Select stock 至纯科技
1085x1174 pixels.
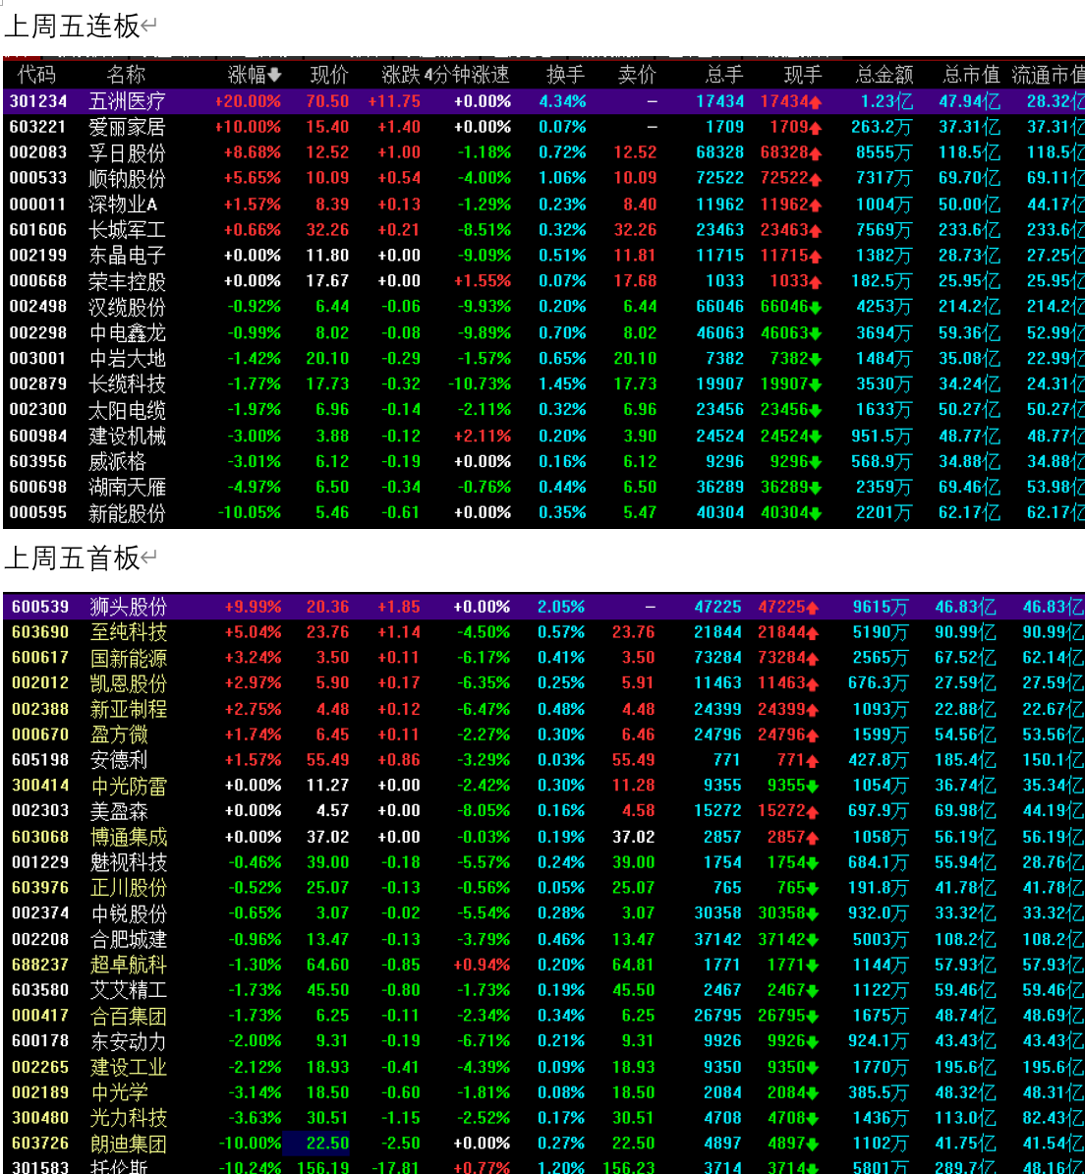pyautogui.click(x=129, y=632)
